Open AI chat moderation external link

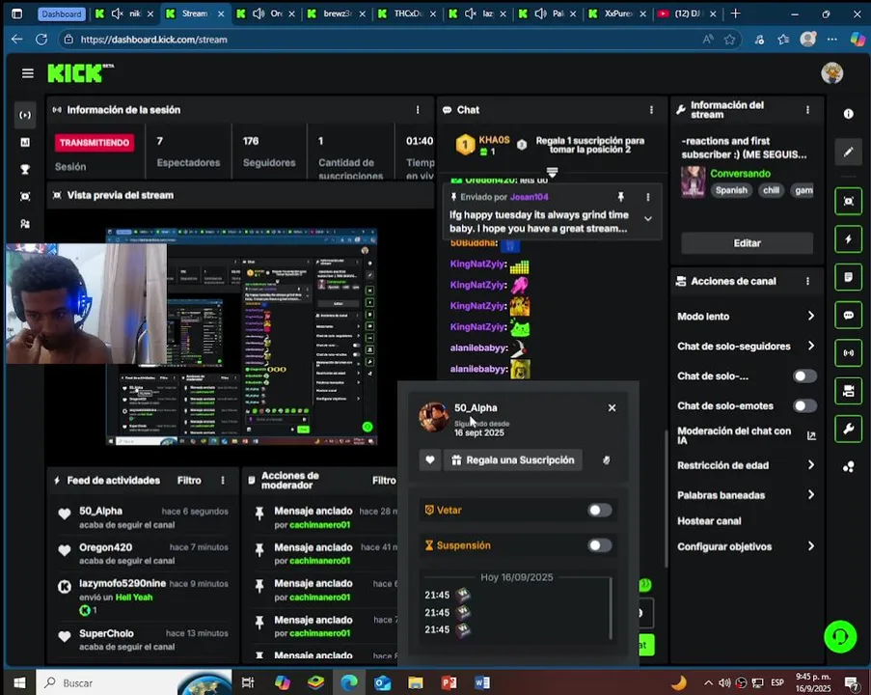pyautogui.click(x=811, y=436)
